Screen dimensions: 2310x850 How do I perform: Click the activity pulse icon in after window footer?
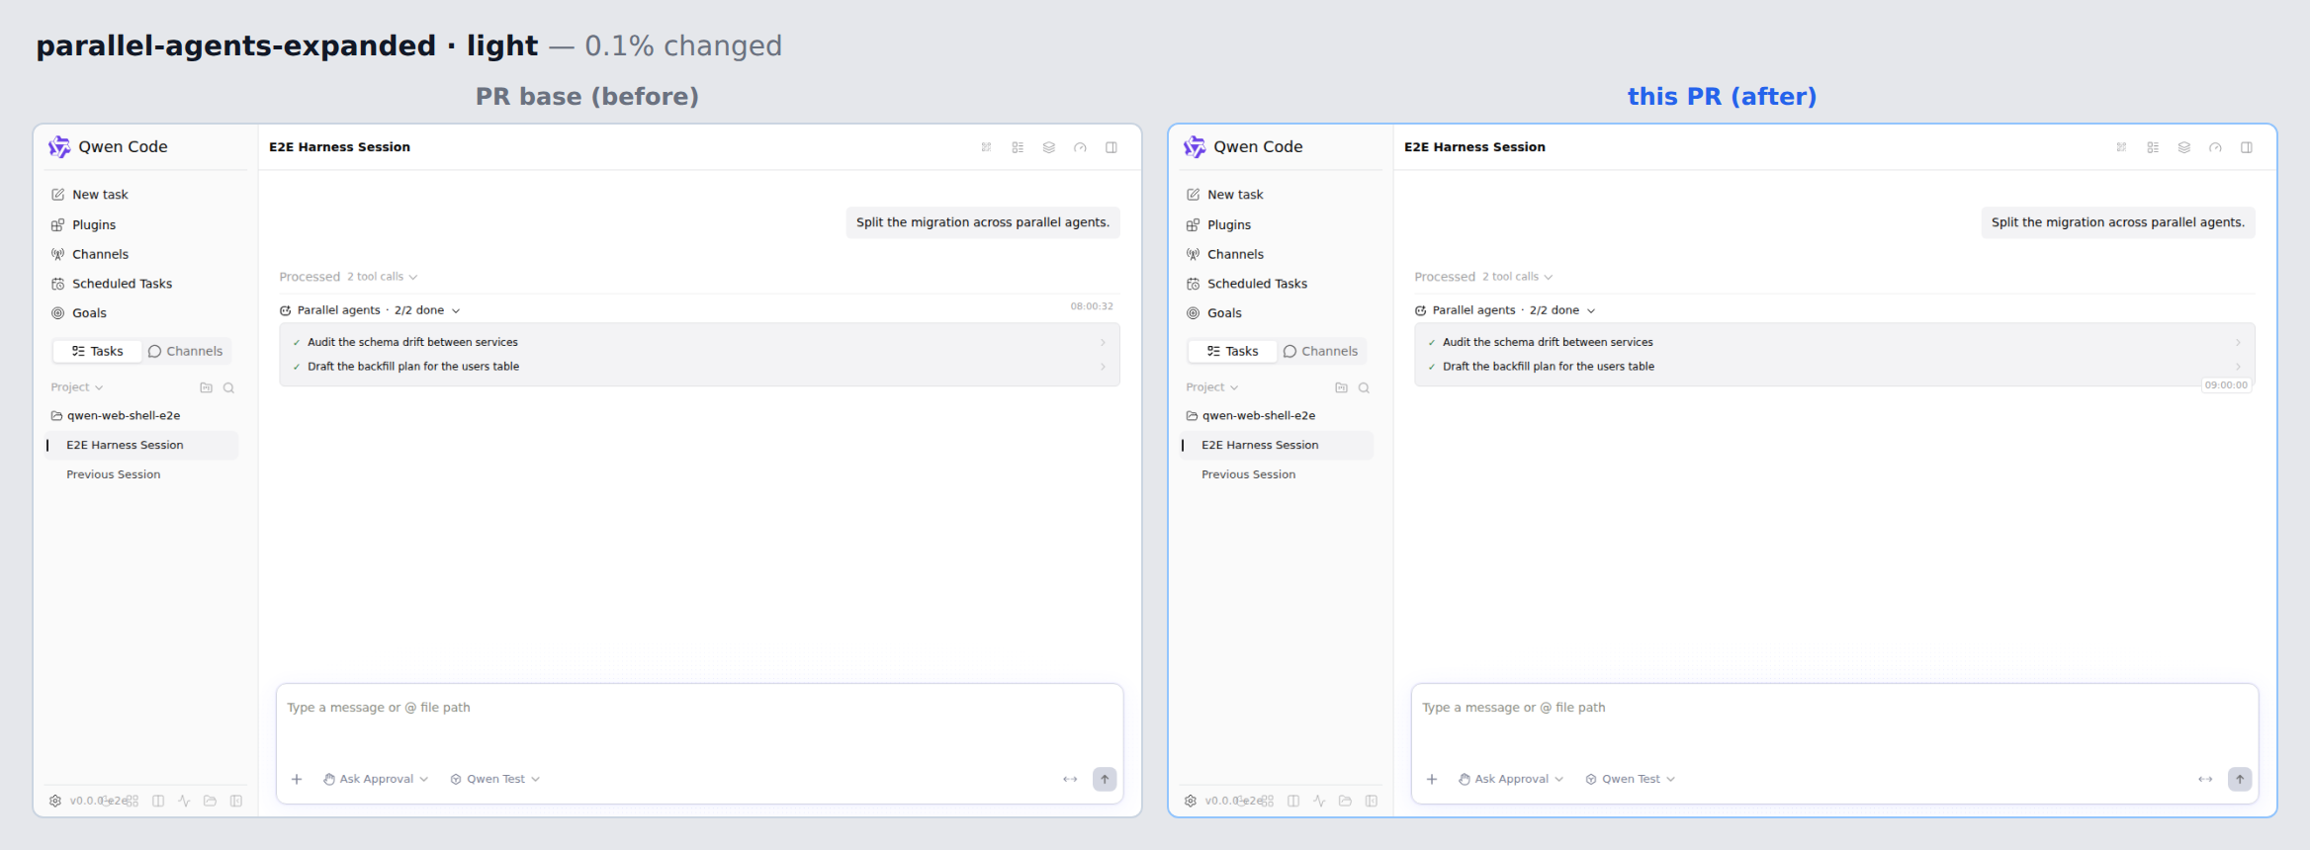coord(1319,801)
